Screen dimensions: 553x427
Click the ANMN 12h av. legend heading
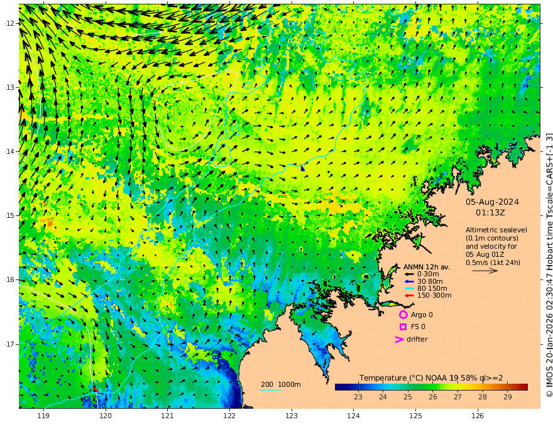(x=427, y=267)
